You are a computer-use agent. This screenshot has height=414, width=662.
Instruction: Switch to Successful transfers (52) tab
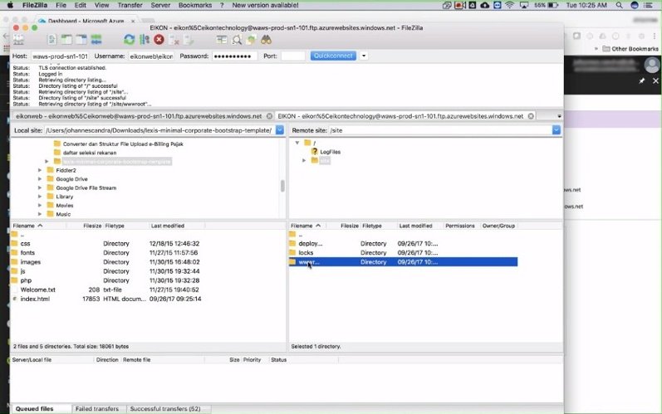[x=165, y=408]
